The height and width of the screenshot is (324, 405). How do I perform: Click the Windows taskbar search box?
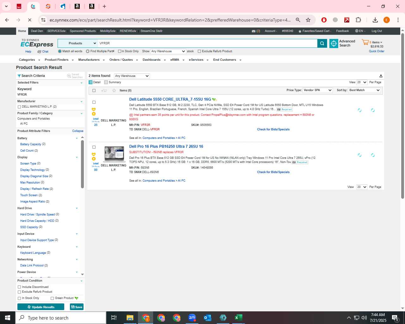[61, 318]
